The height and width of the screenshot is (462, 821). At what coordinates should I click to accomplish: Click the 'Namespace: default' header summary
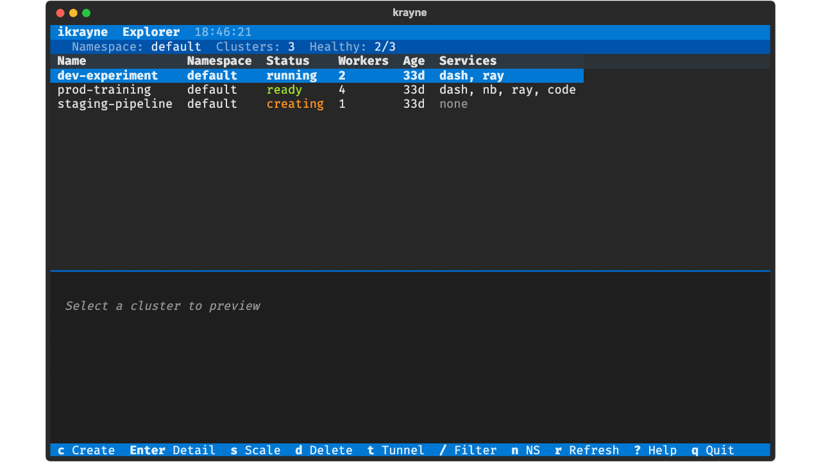[137, 47]
